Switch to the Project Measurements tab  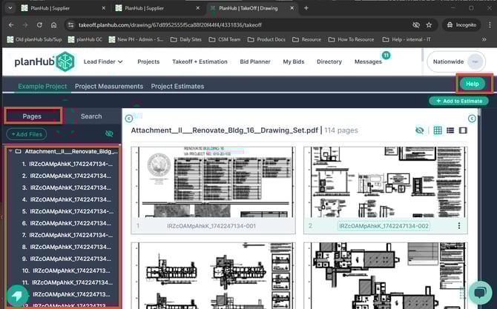pos(109,87)
